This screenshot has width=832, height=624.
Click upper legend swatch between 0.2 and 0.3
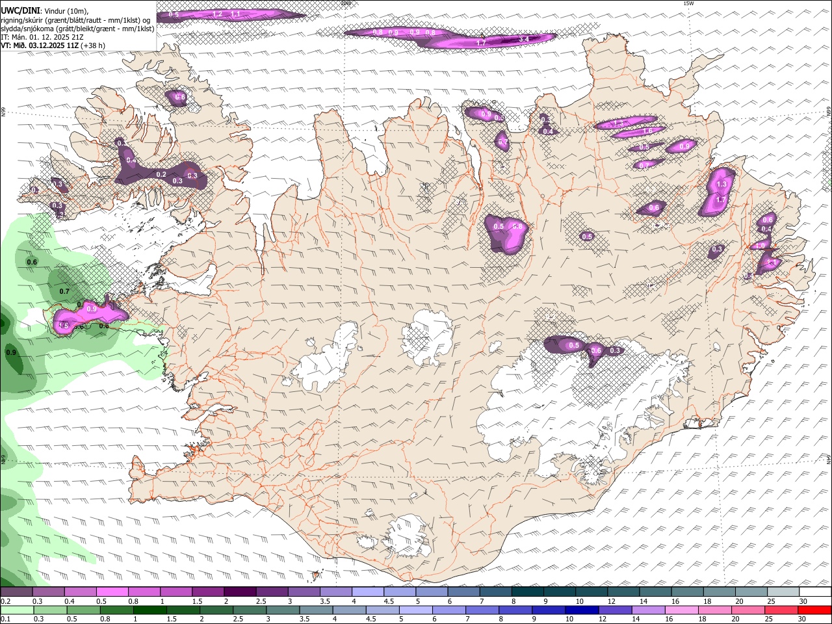coord(16,591)
